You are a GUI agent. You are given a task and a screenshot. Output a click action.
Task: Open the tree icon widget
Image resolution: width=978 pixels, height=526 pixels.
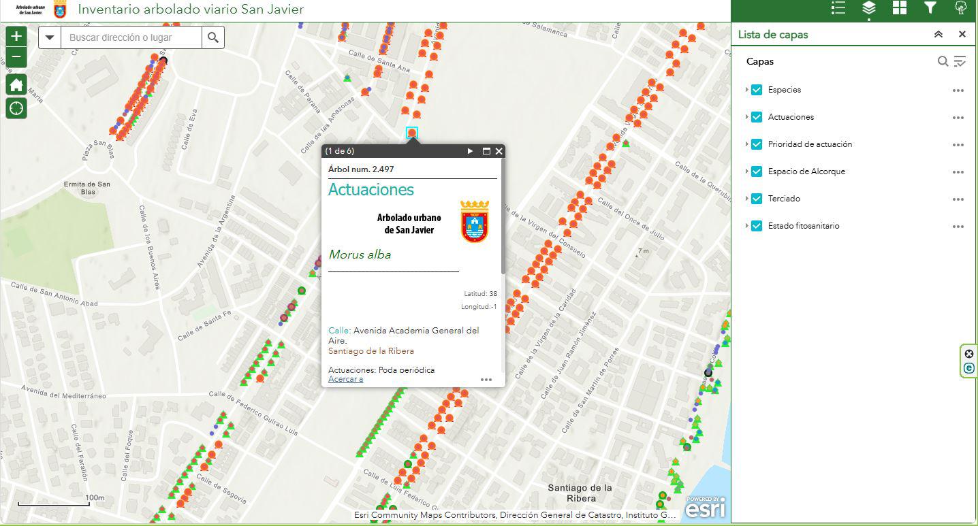point(960,8)
